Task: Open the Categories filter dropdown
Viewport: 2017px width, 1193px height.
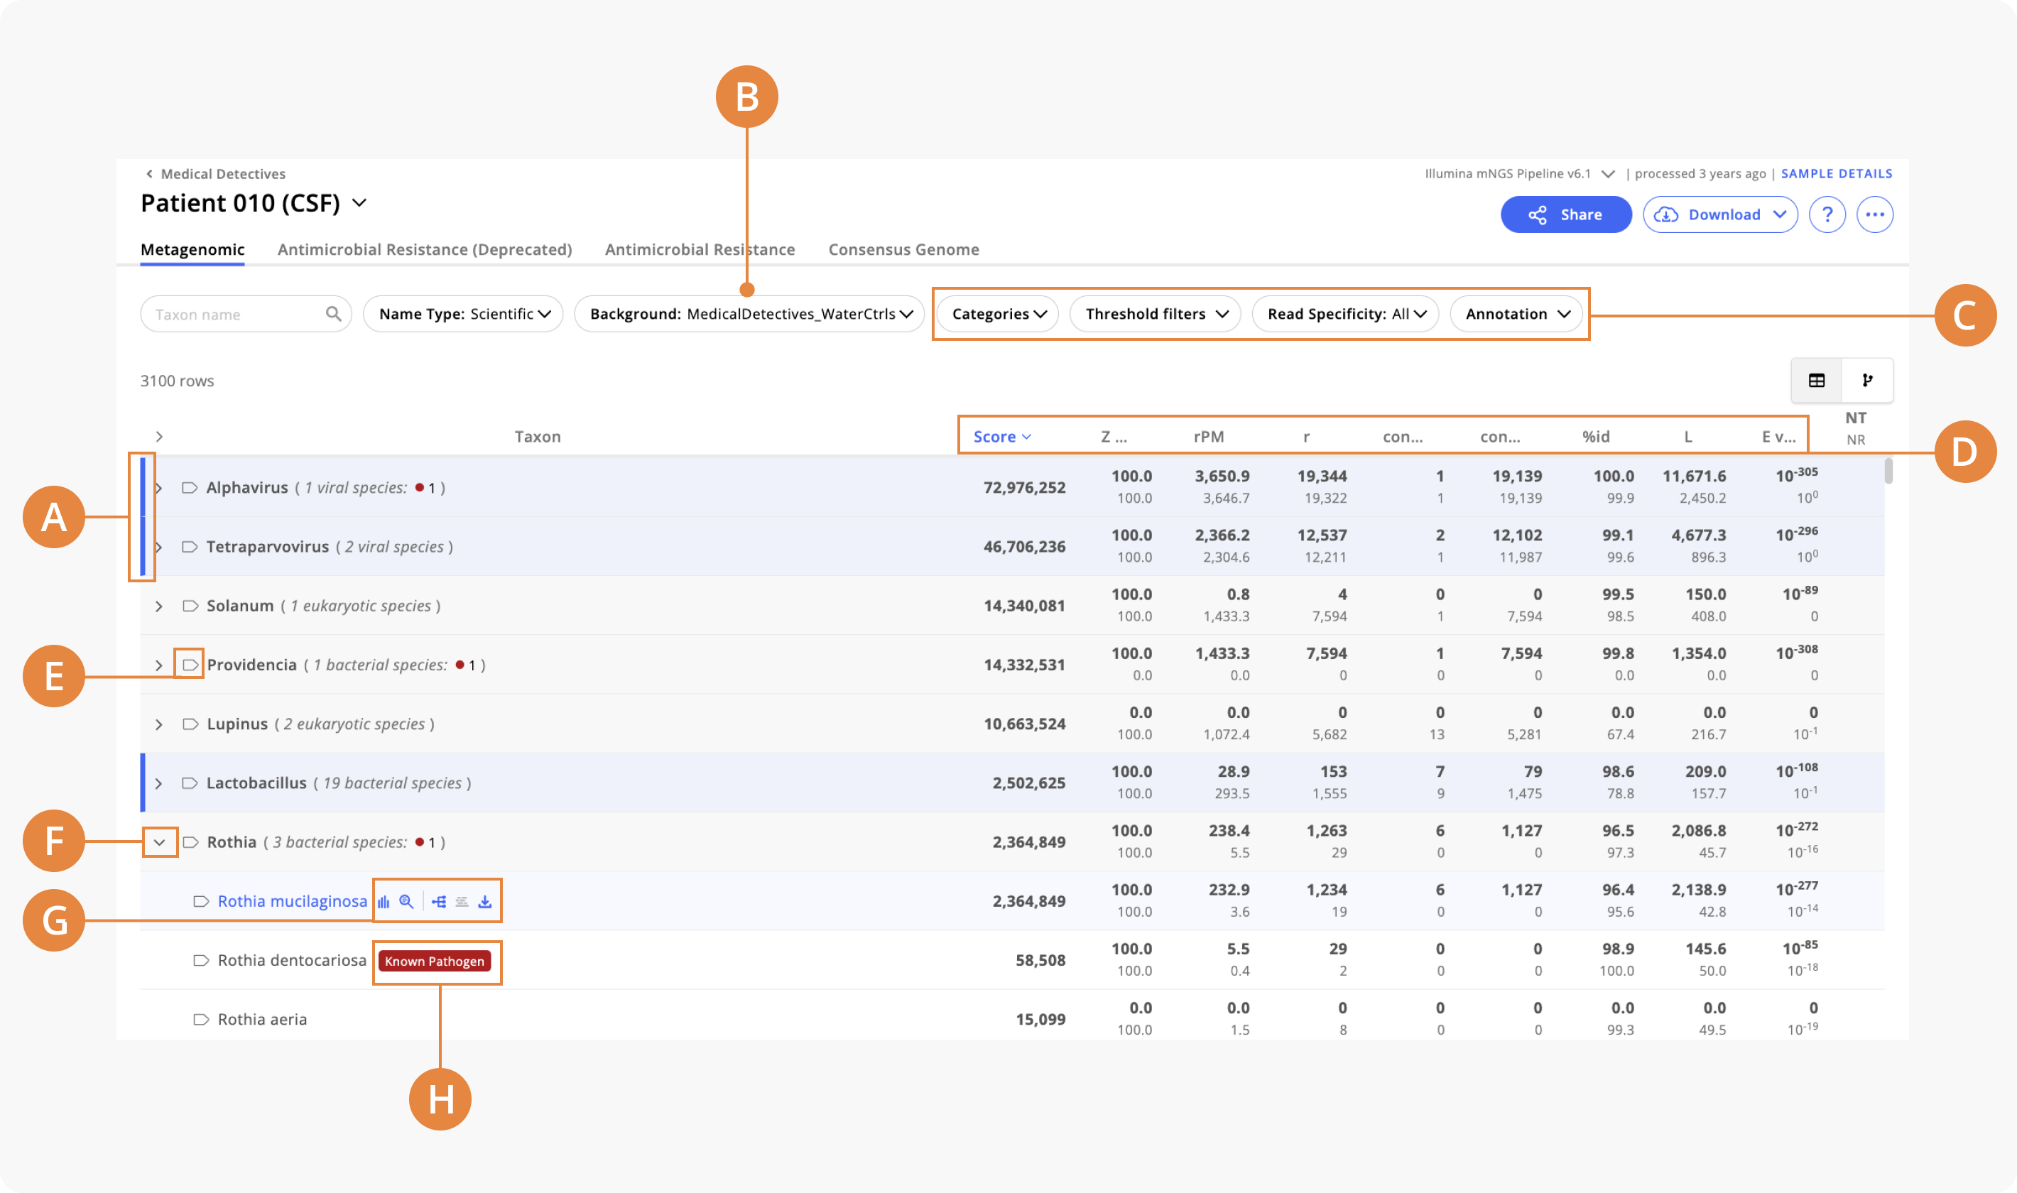Action: (x=998, y=314)
